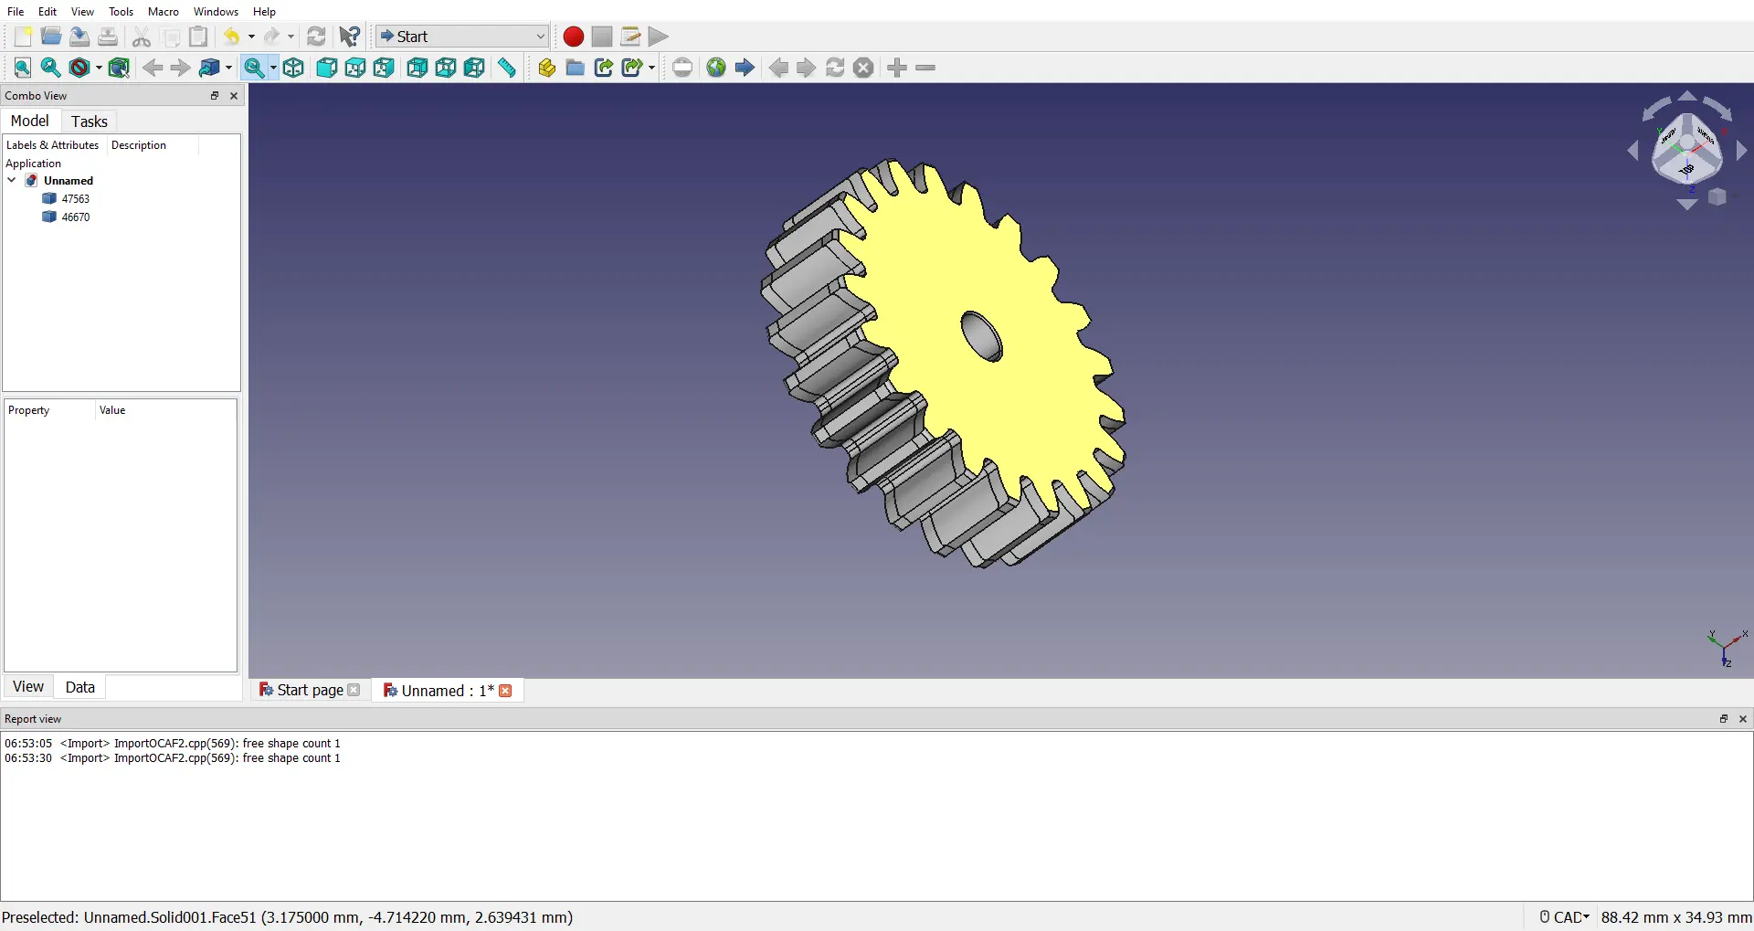Viewport: 1754px width, 931px height.
Task: Collapse the Unnamed document tree node
Action: [12, 181]
